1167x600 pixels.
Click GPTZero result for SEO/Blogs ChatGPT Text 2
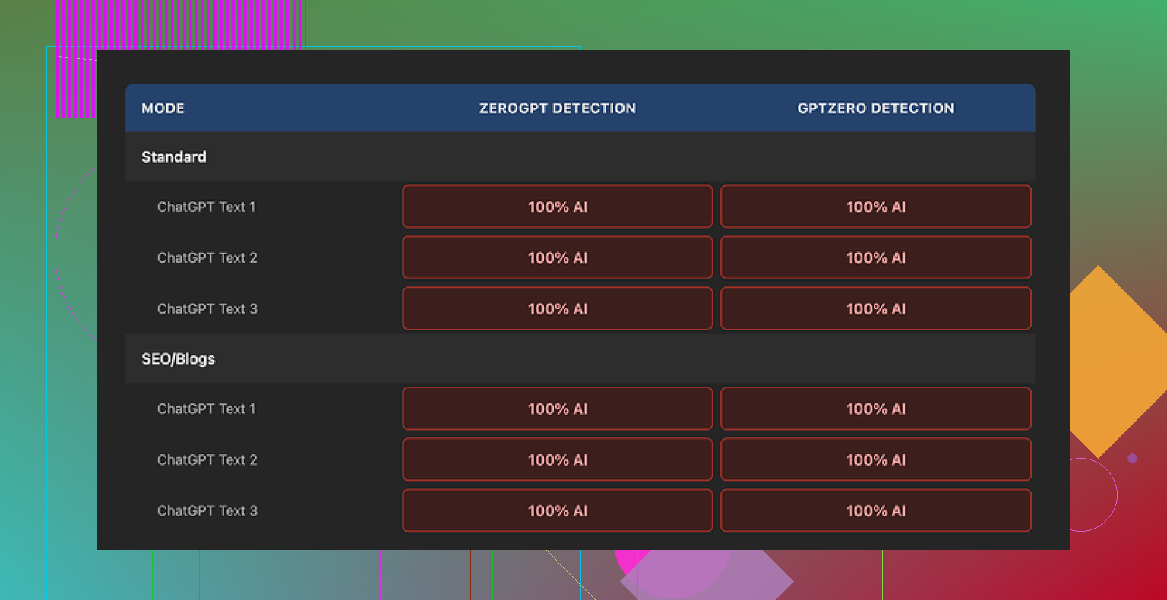[x=875, y=459]
